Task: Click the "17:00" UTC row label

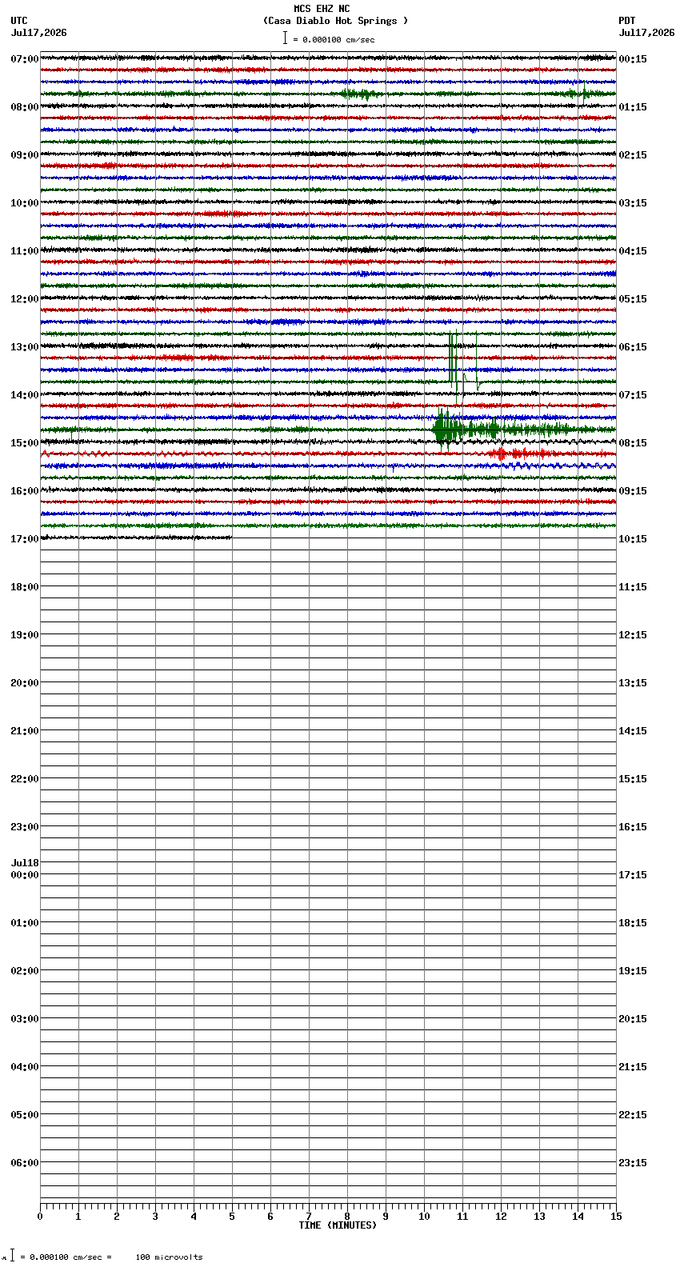Action: click(25, 539)
